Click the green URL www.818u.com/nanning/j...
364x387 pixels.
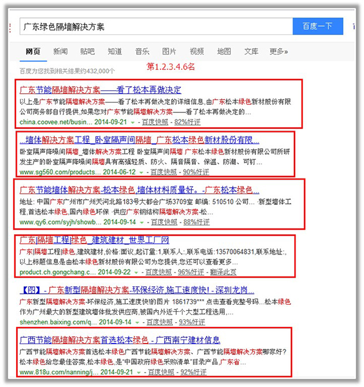[59, 372]
